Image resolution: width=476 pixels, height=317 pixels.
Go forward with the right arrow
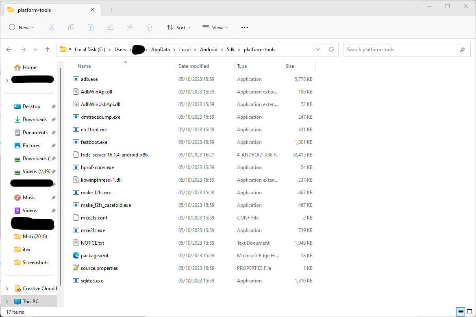click(x=23, y=50)
